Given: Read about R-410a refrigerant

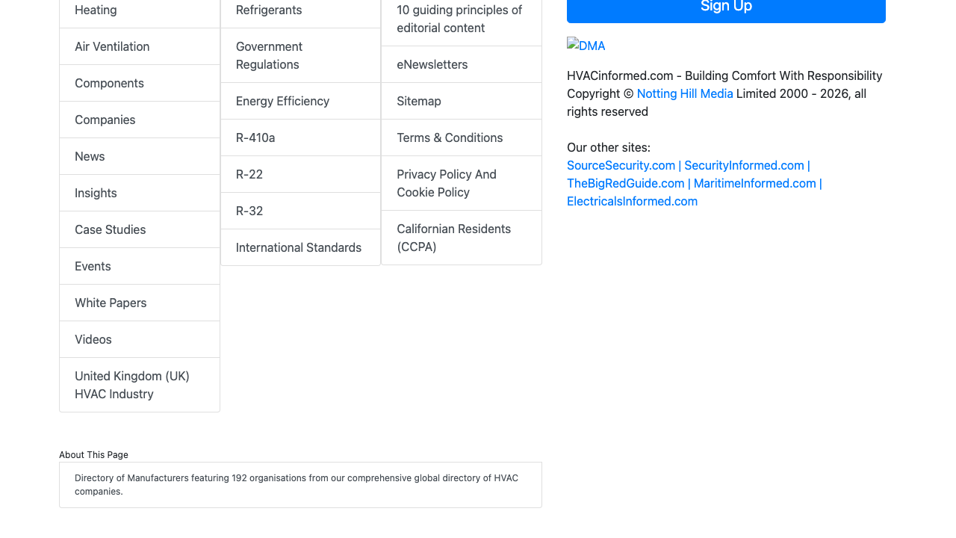Looking at the screenshot, I should tap(255, 137).
